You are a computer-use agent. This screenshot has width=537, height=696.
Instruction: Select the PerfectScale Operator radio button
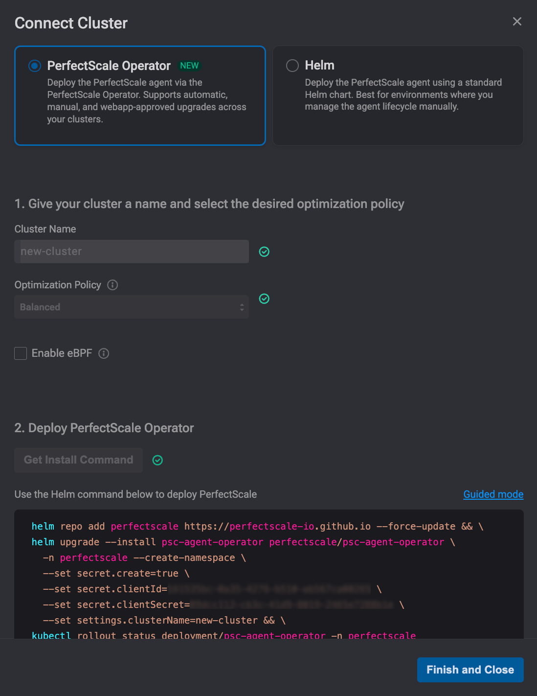click(35, 66)
